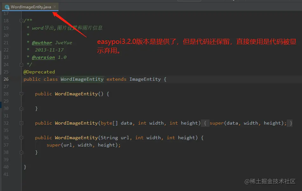
Task: Expand the folded opening brace on line 32
Action: pos(205,123)
